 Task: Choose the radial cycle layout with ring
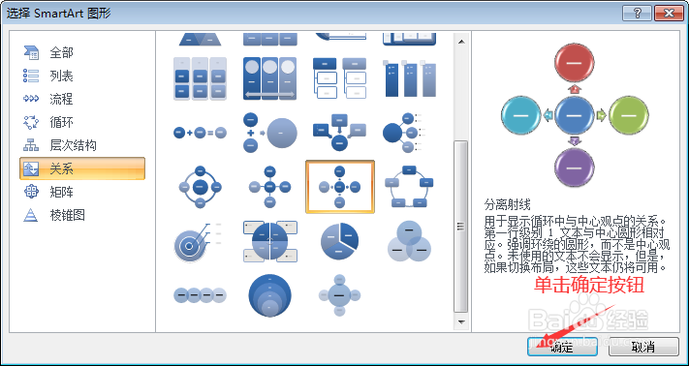pyautogui.click(x=200, y=187)
